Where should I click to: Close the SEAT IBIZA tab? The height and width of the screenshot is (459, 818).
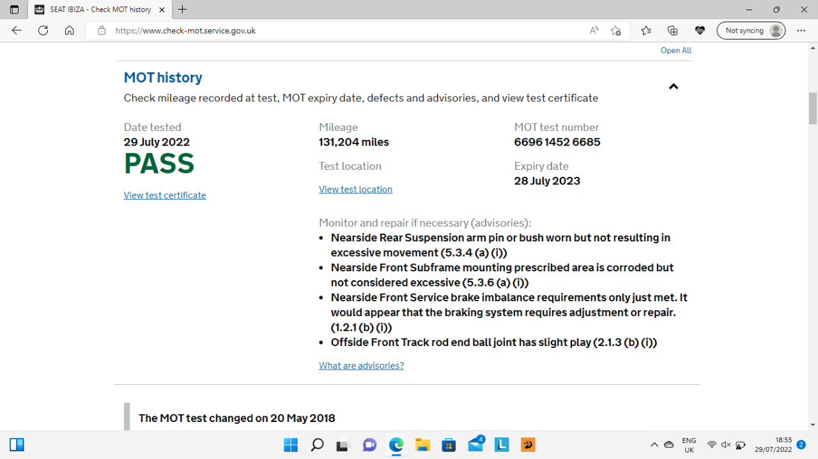click(162, 10)
